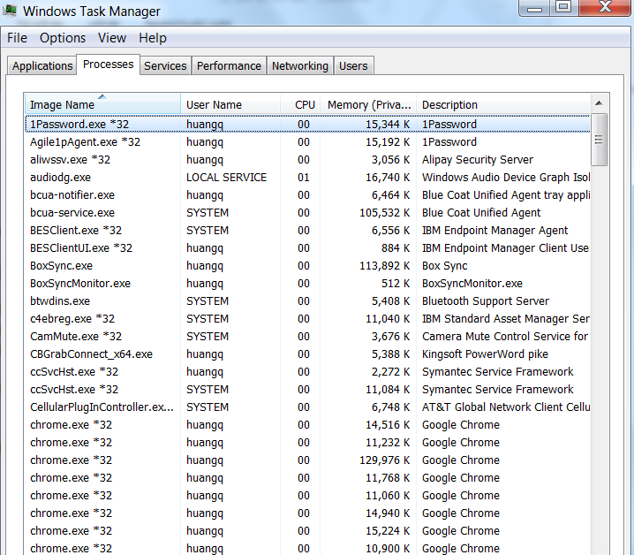Screen dimensions: 634x555
Task: Click the 512 K memory value
Action: click(396, 284)
